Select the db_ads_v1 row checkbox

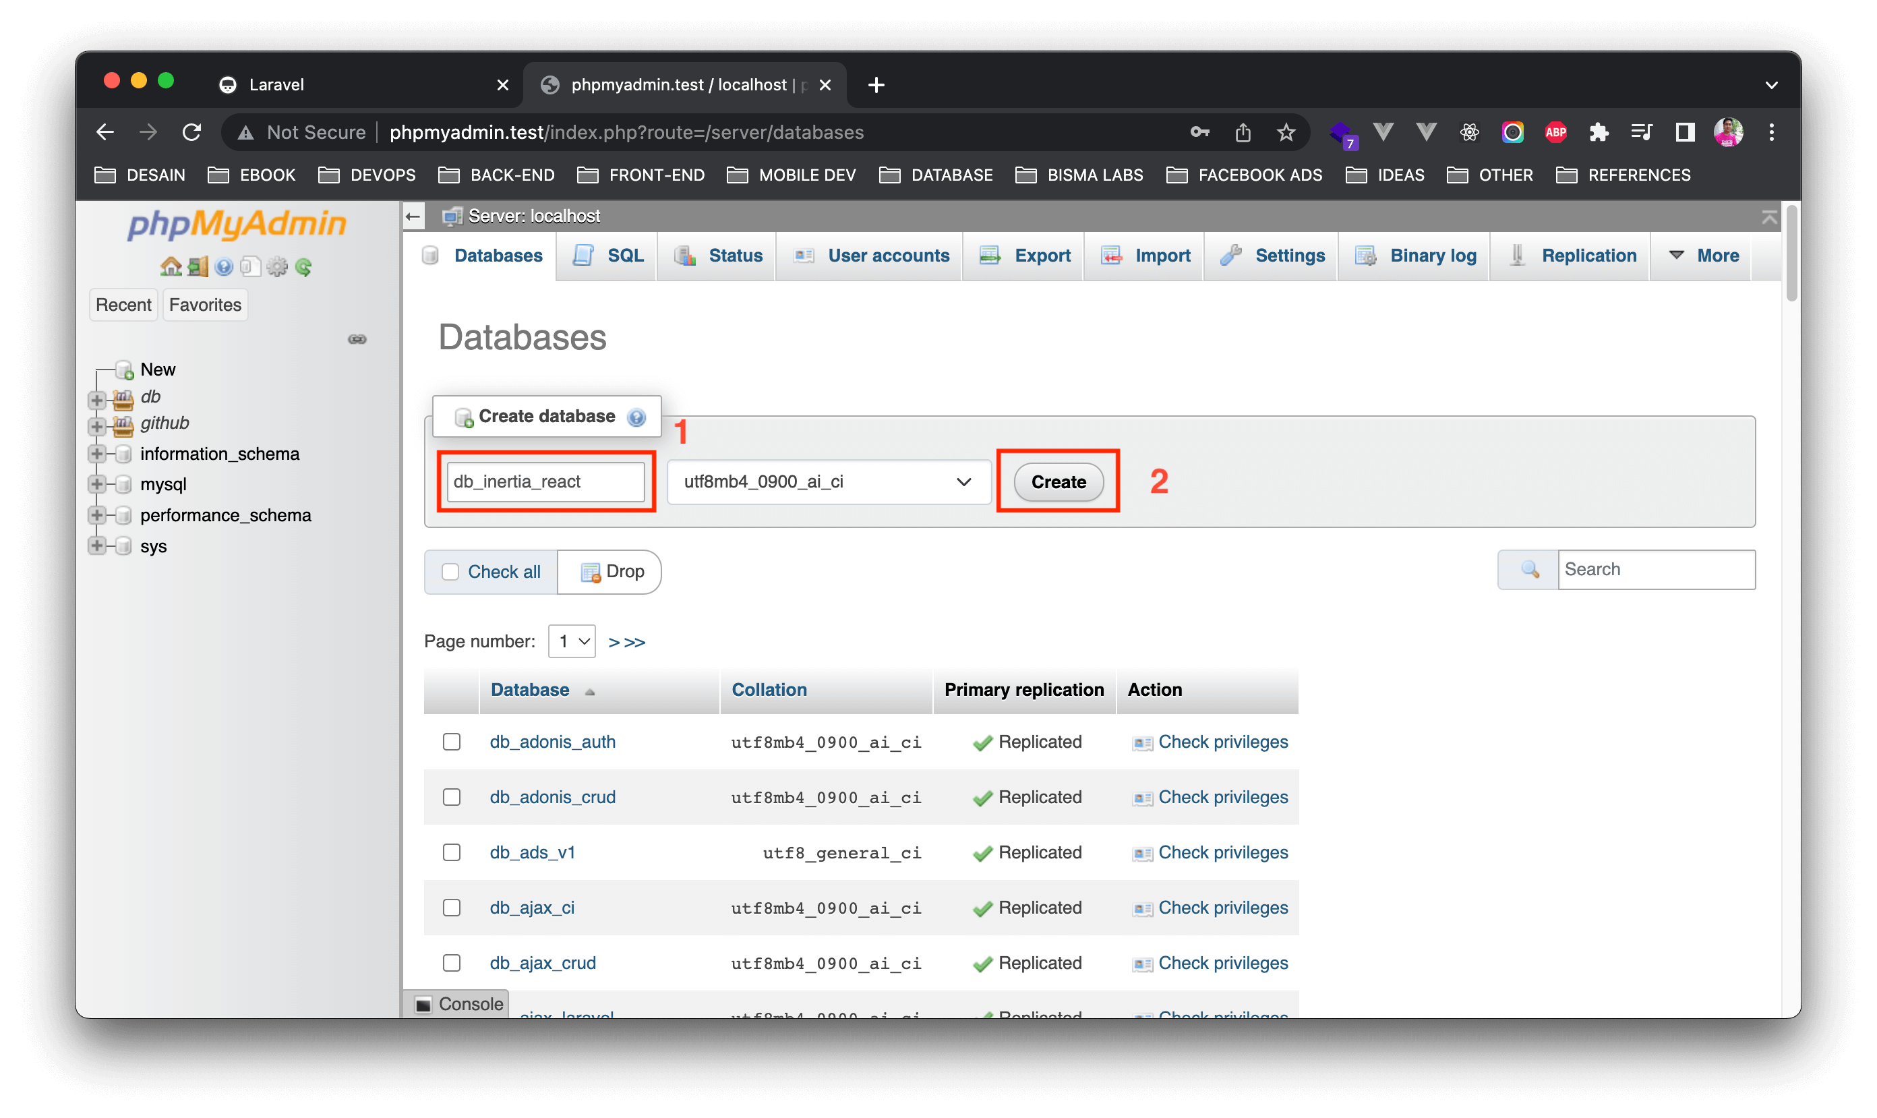(x=451, y=852)
